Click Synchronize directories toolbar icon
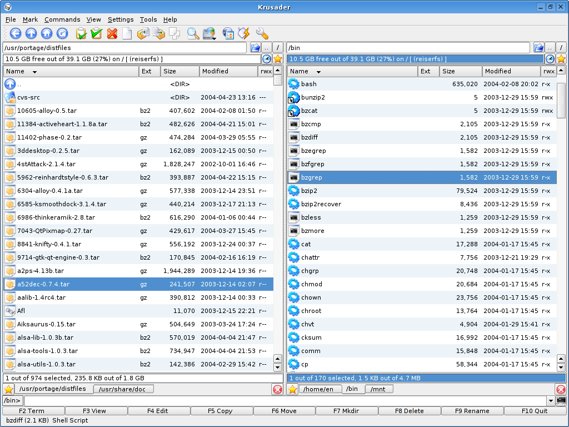569x427 pixels. pos(228,33)
